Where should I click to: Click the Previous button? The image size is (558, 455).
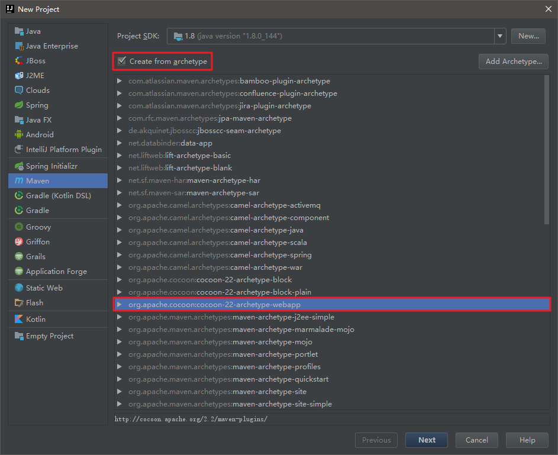click(376, 440)
